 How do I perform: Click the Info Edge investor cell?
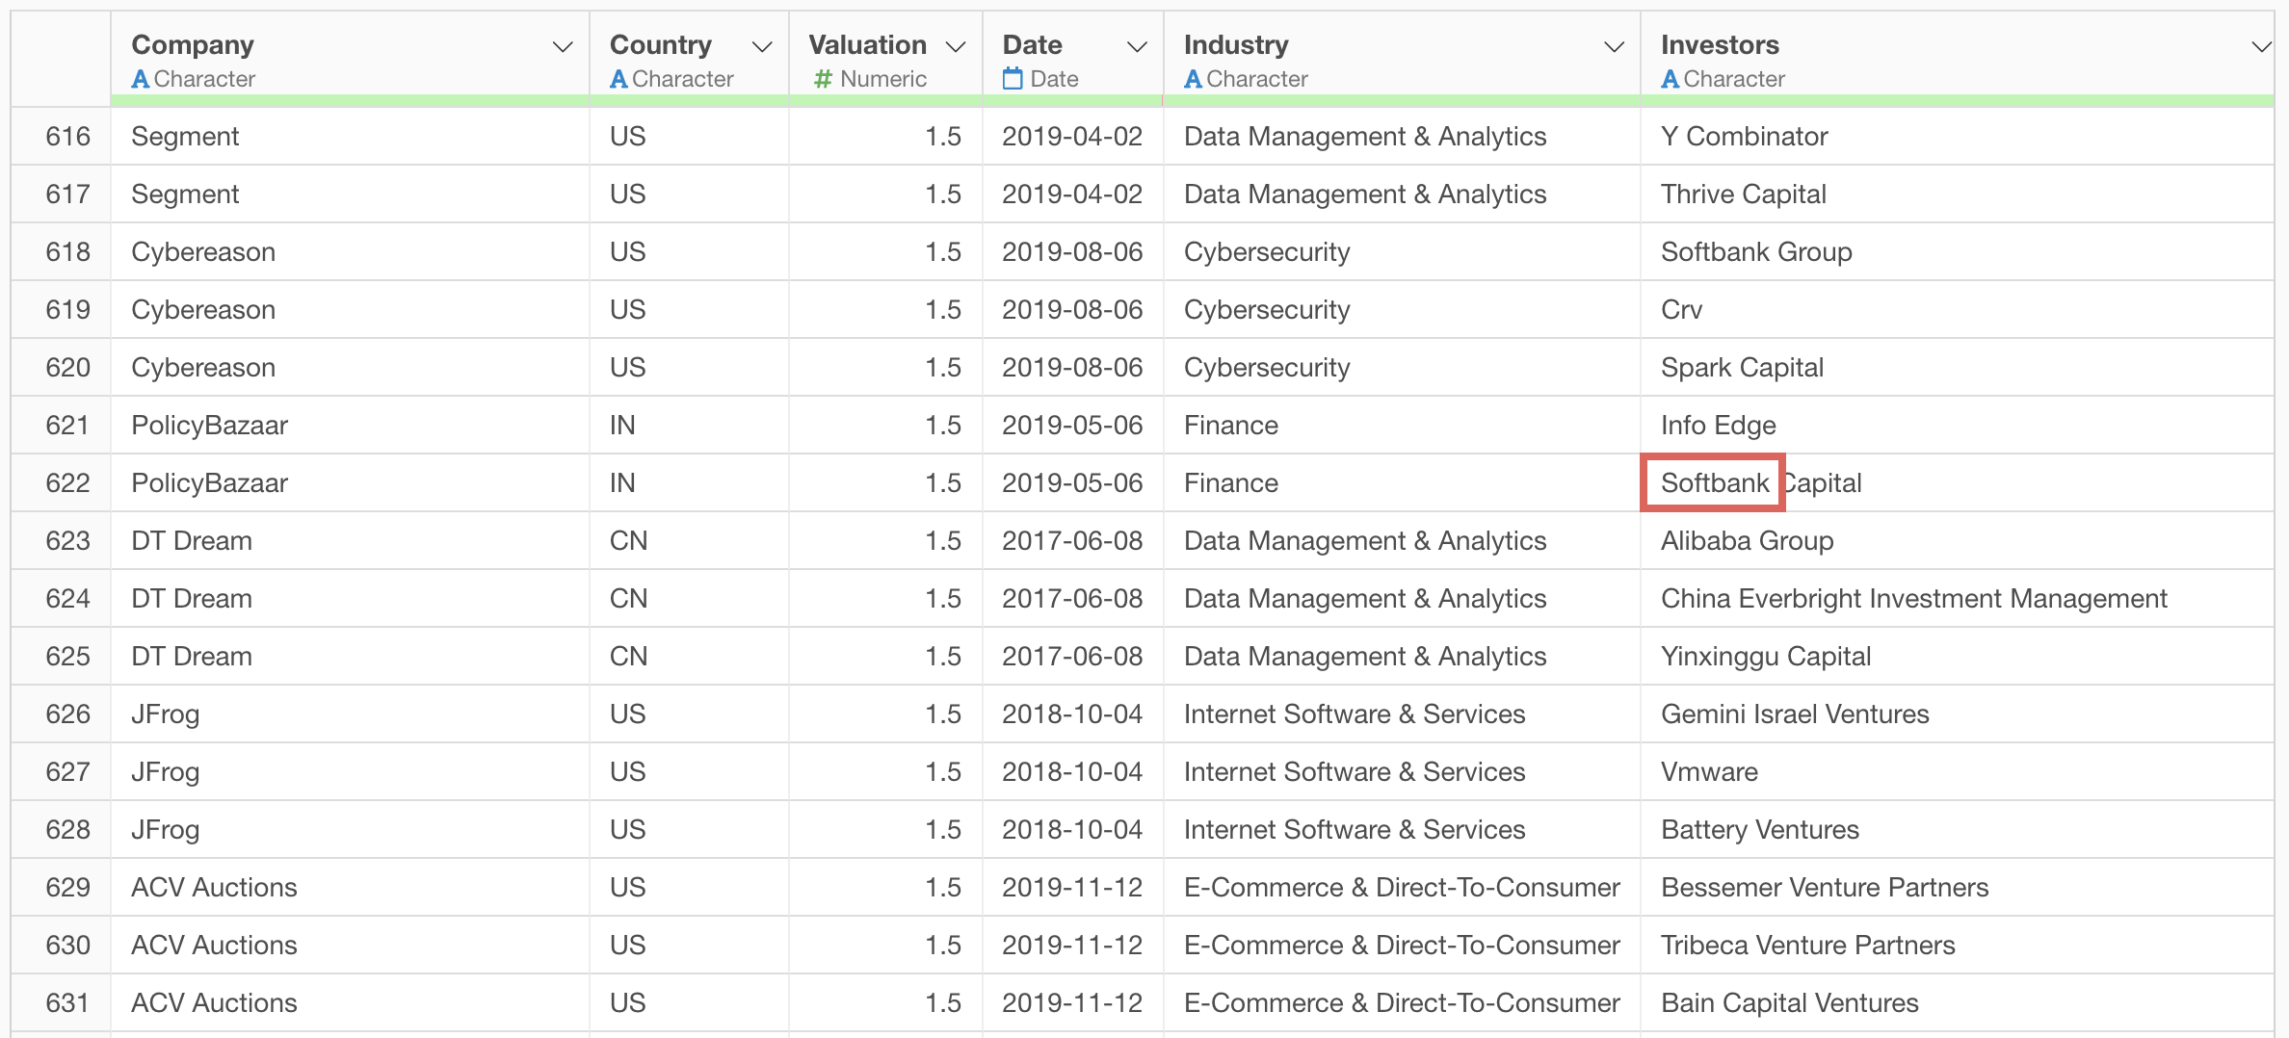1958,425
